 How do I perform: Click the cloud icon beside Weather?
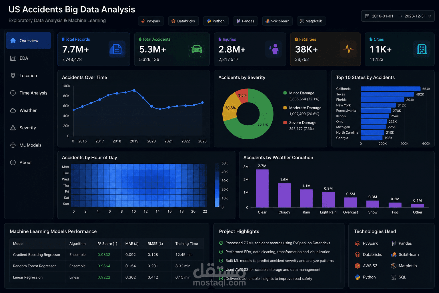[x=13, y=110]
